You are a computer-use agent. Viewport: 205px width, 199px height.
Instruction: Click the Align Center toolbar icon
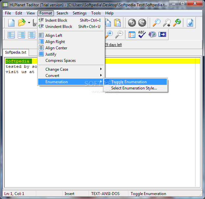coord(32,35)
